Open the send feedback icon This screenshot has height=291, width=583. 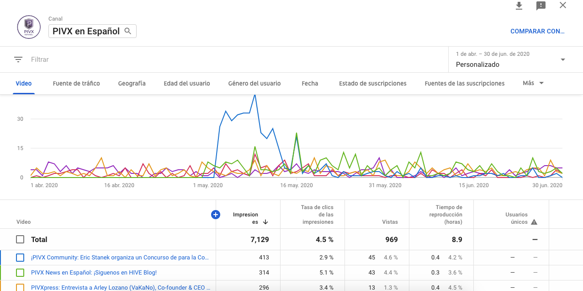point(541,5)
